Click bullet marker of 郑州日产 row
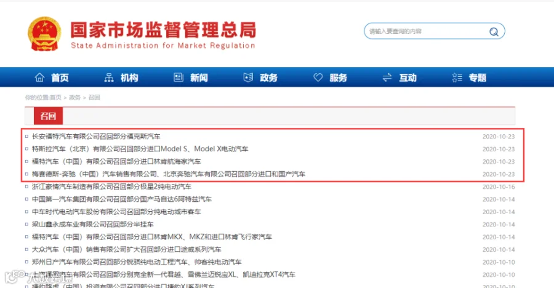 (26, 262)
